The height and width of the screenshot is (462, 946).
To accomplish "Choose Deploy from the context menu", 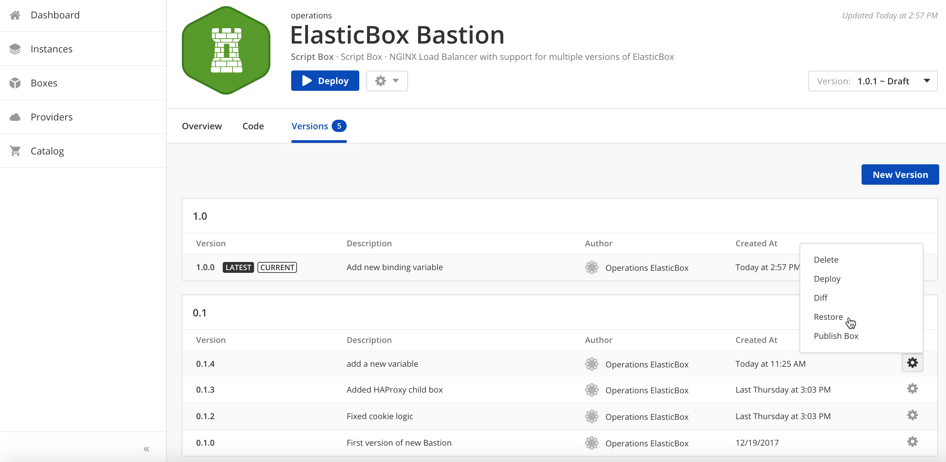I will point(827,279).
